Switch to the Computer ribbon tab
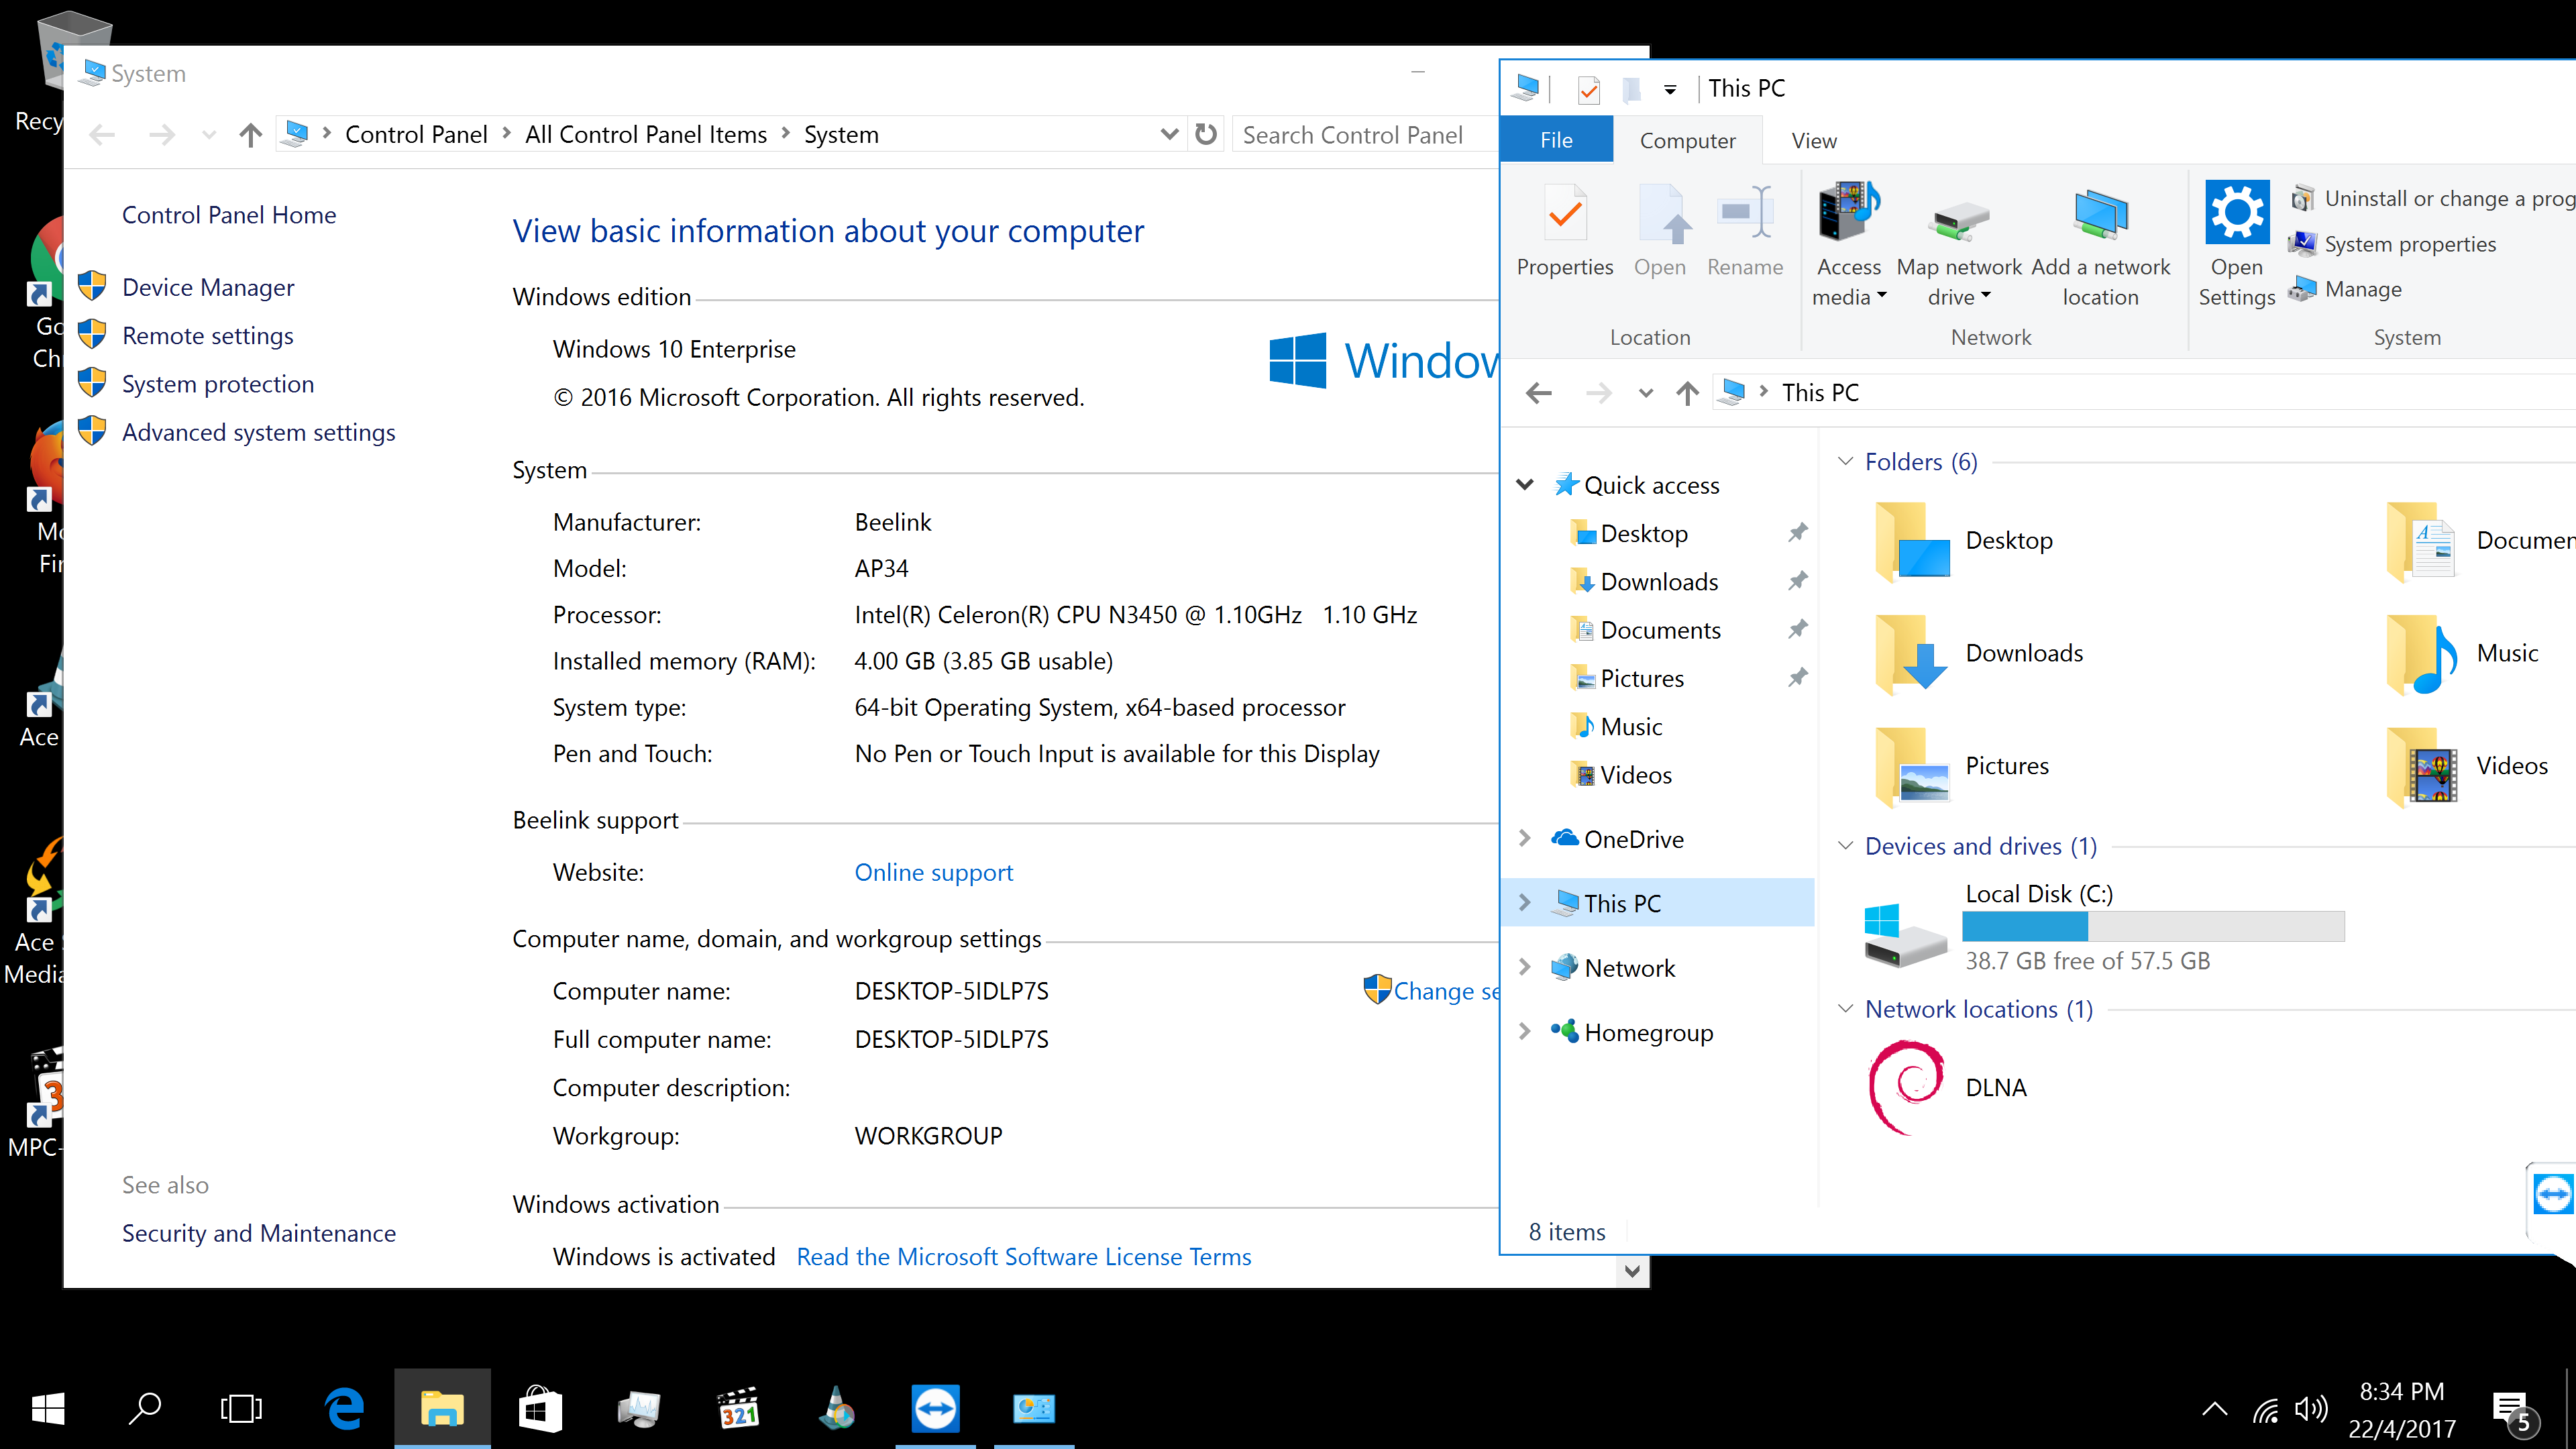Viewport: 2576px width, 1449px height. pyautogui.click(x=1687, y=141)
